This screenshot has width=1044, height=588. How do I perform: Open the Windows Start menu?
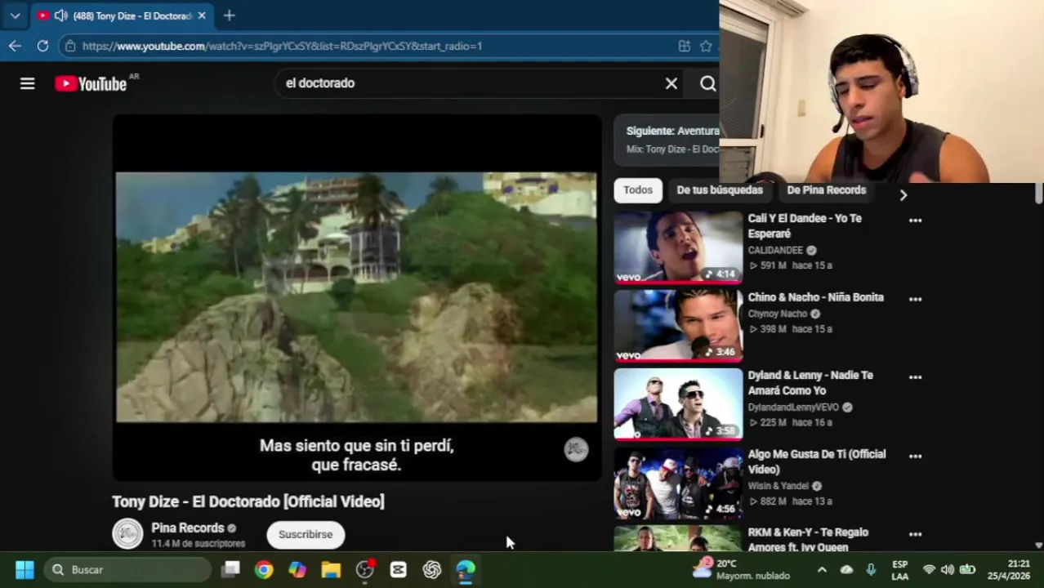(x=25, y=569)
